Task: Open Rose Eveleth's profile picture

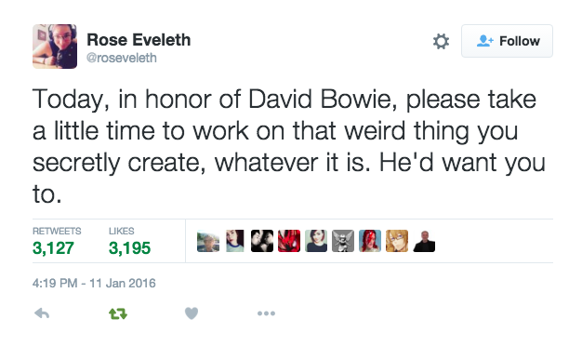Action: (x=55, y=47)
